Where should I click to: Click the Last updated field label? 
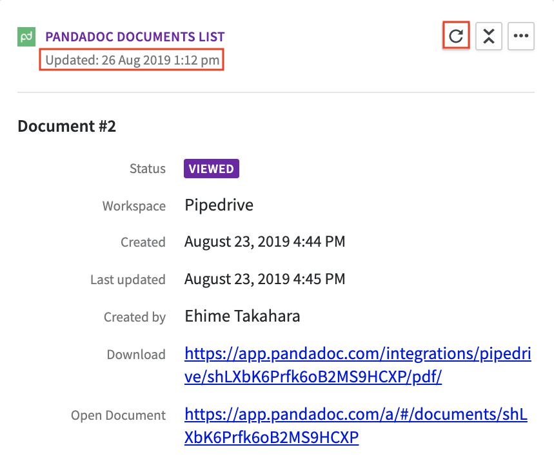pos(128,280)
